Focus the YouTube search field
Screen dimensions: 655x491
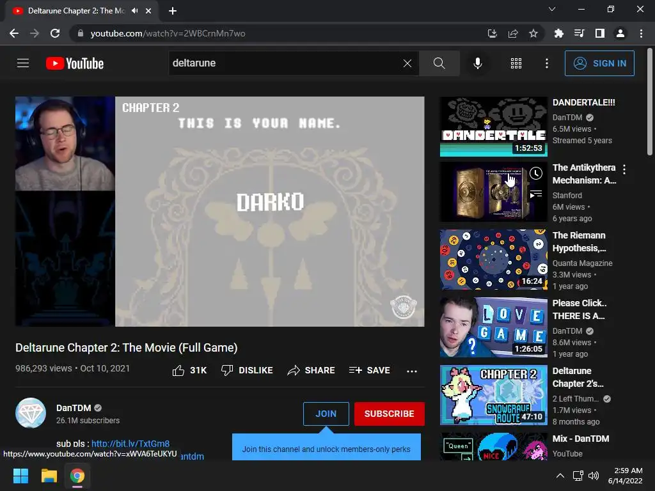[x=285, y=63]
